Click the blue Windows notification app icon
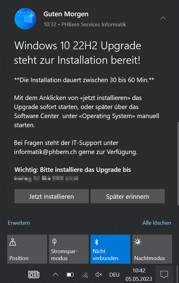Image resolution: width=179 pixels, height=283 pixels. tap(25, 19)
